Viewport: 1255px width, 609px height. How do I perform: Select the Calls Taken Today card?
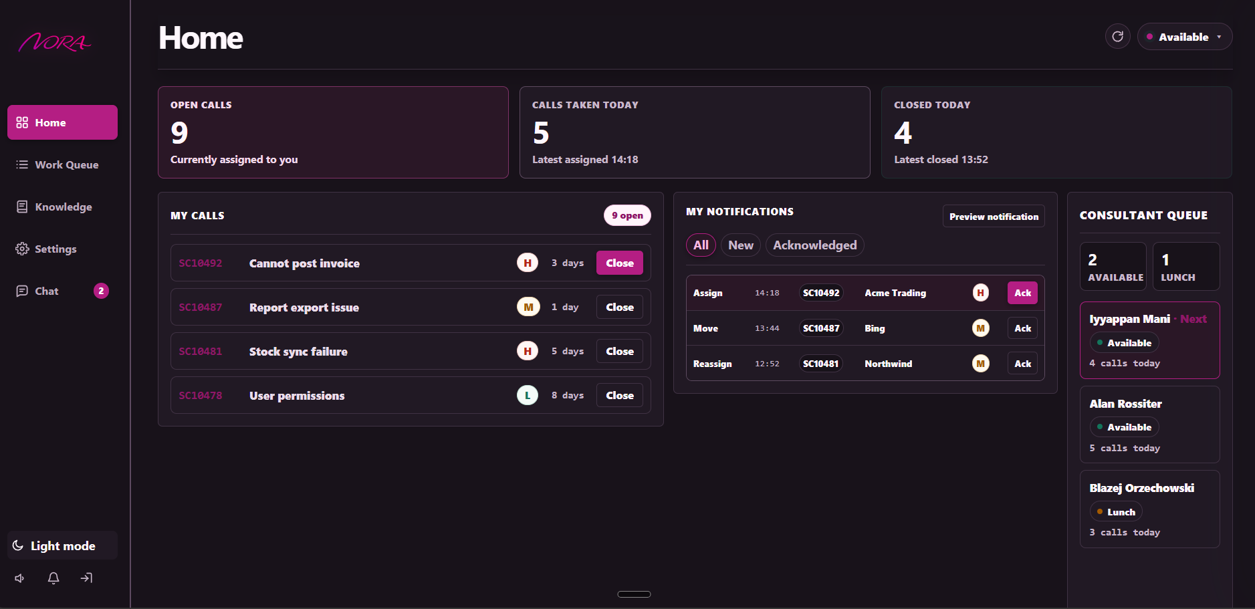695,132
